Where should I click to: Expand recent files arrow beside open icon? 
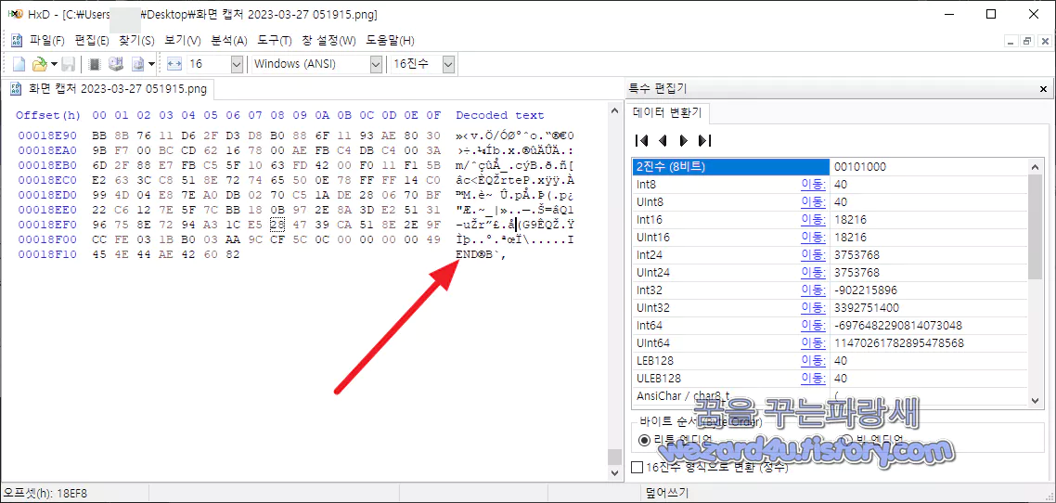pyautogui.click(x=54, y=65)
